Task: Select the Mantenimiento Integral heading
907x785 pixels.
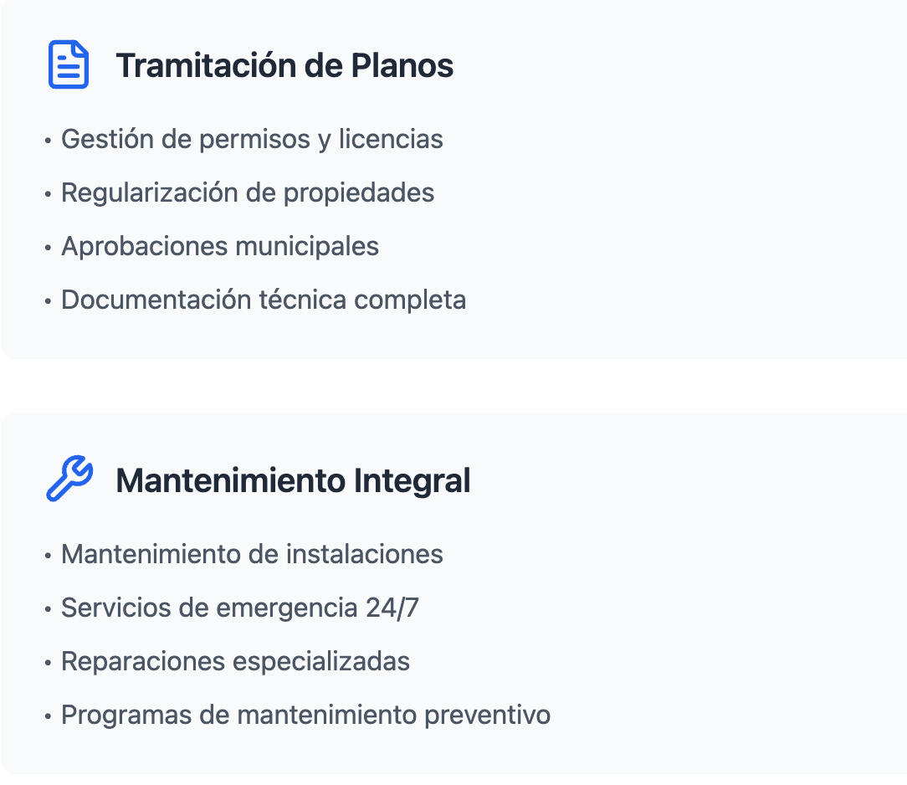Action: 293,480
